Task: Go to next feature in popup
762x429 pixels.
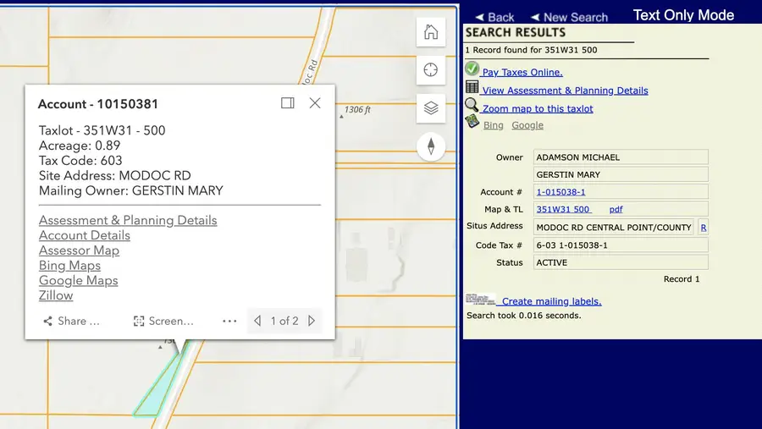Action: click(312, 321)
